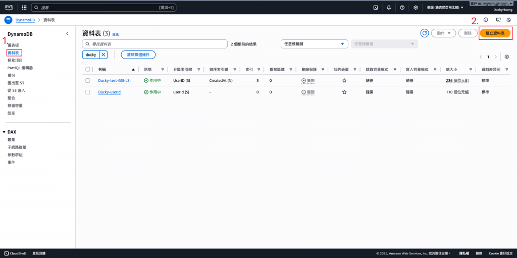Open console settings gear in top bar
517x258 pixels.
[416, 7]
